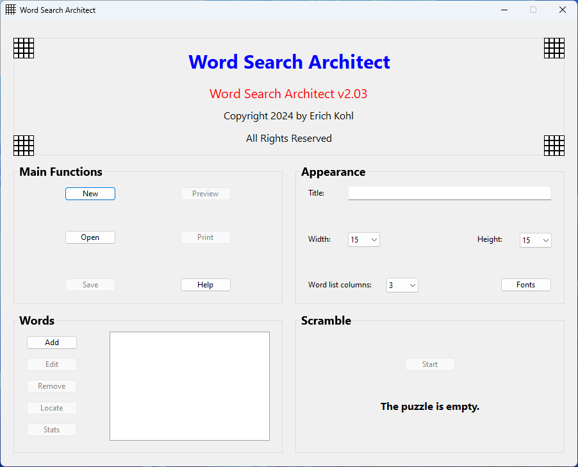Viewport: 578px width, 467px height.
Task: Click the grid icon in the top-left banner corner
Action: 23,47
